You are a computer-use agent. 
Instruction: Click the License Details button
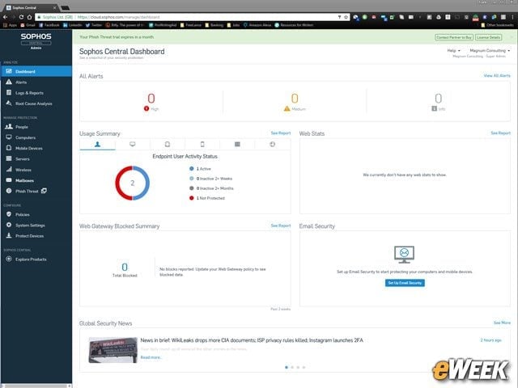pyautogui.click(x=488, y=37)
